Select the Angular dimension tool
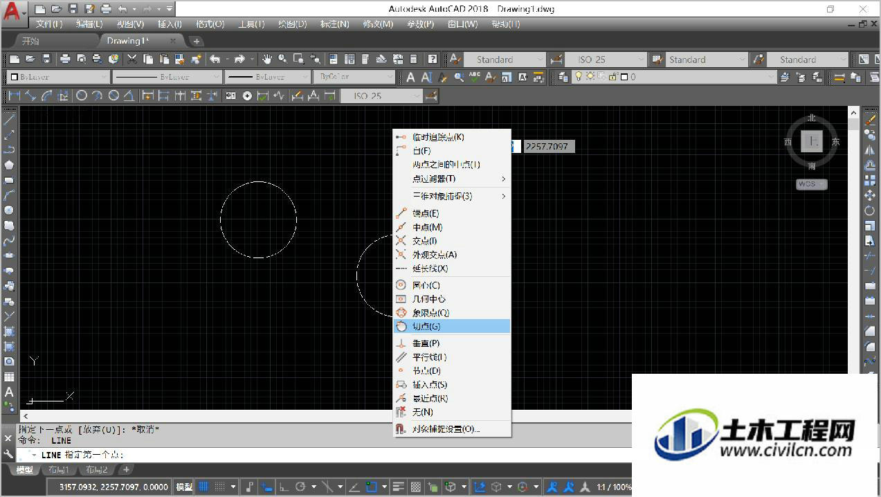Viewport: 881px width, 497px height. (129, 96)
